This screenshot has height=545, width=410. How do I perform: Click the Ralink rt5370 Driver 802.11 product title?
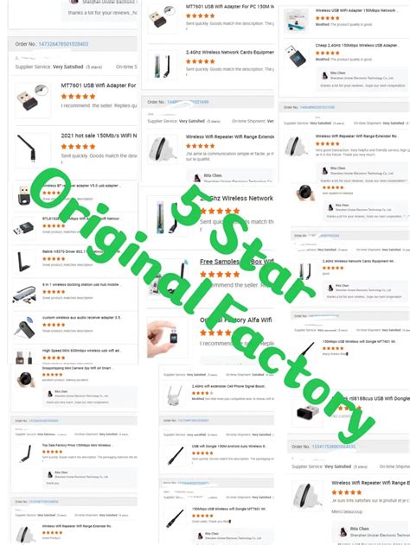pyautogui.click(x=82, y=251)
